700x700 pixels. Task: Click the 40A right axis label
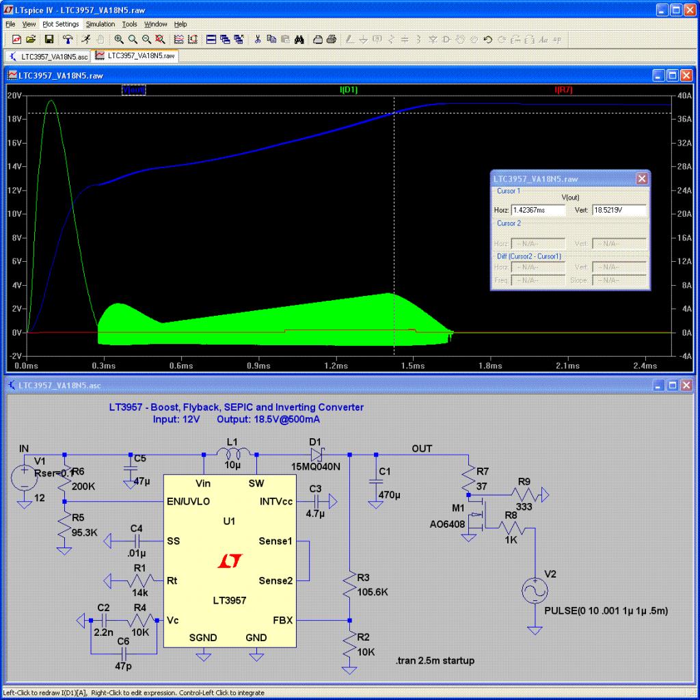[x=684, y=95]
